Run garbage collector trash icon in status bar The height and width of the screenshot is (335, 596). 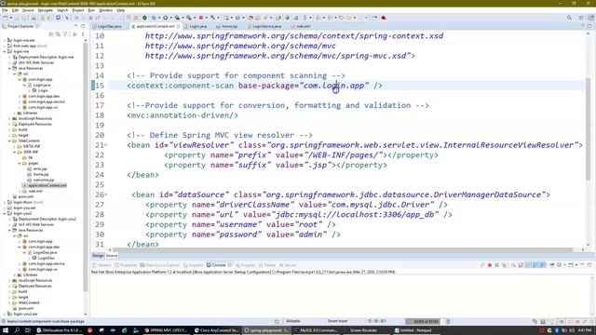coord(448,321)
